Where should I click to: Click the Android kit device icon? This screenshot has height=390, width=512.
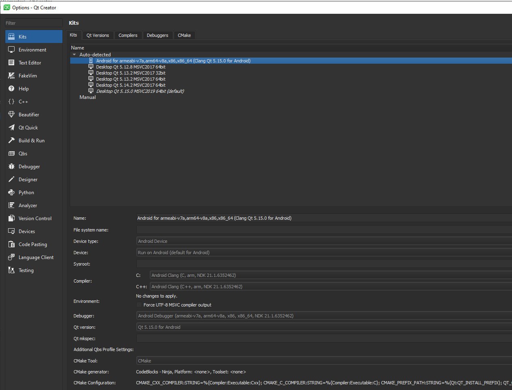click(91, 61)
